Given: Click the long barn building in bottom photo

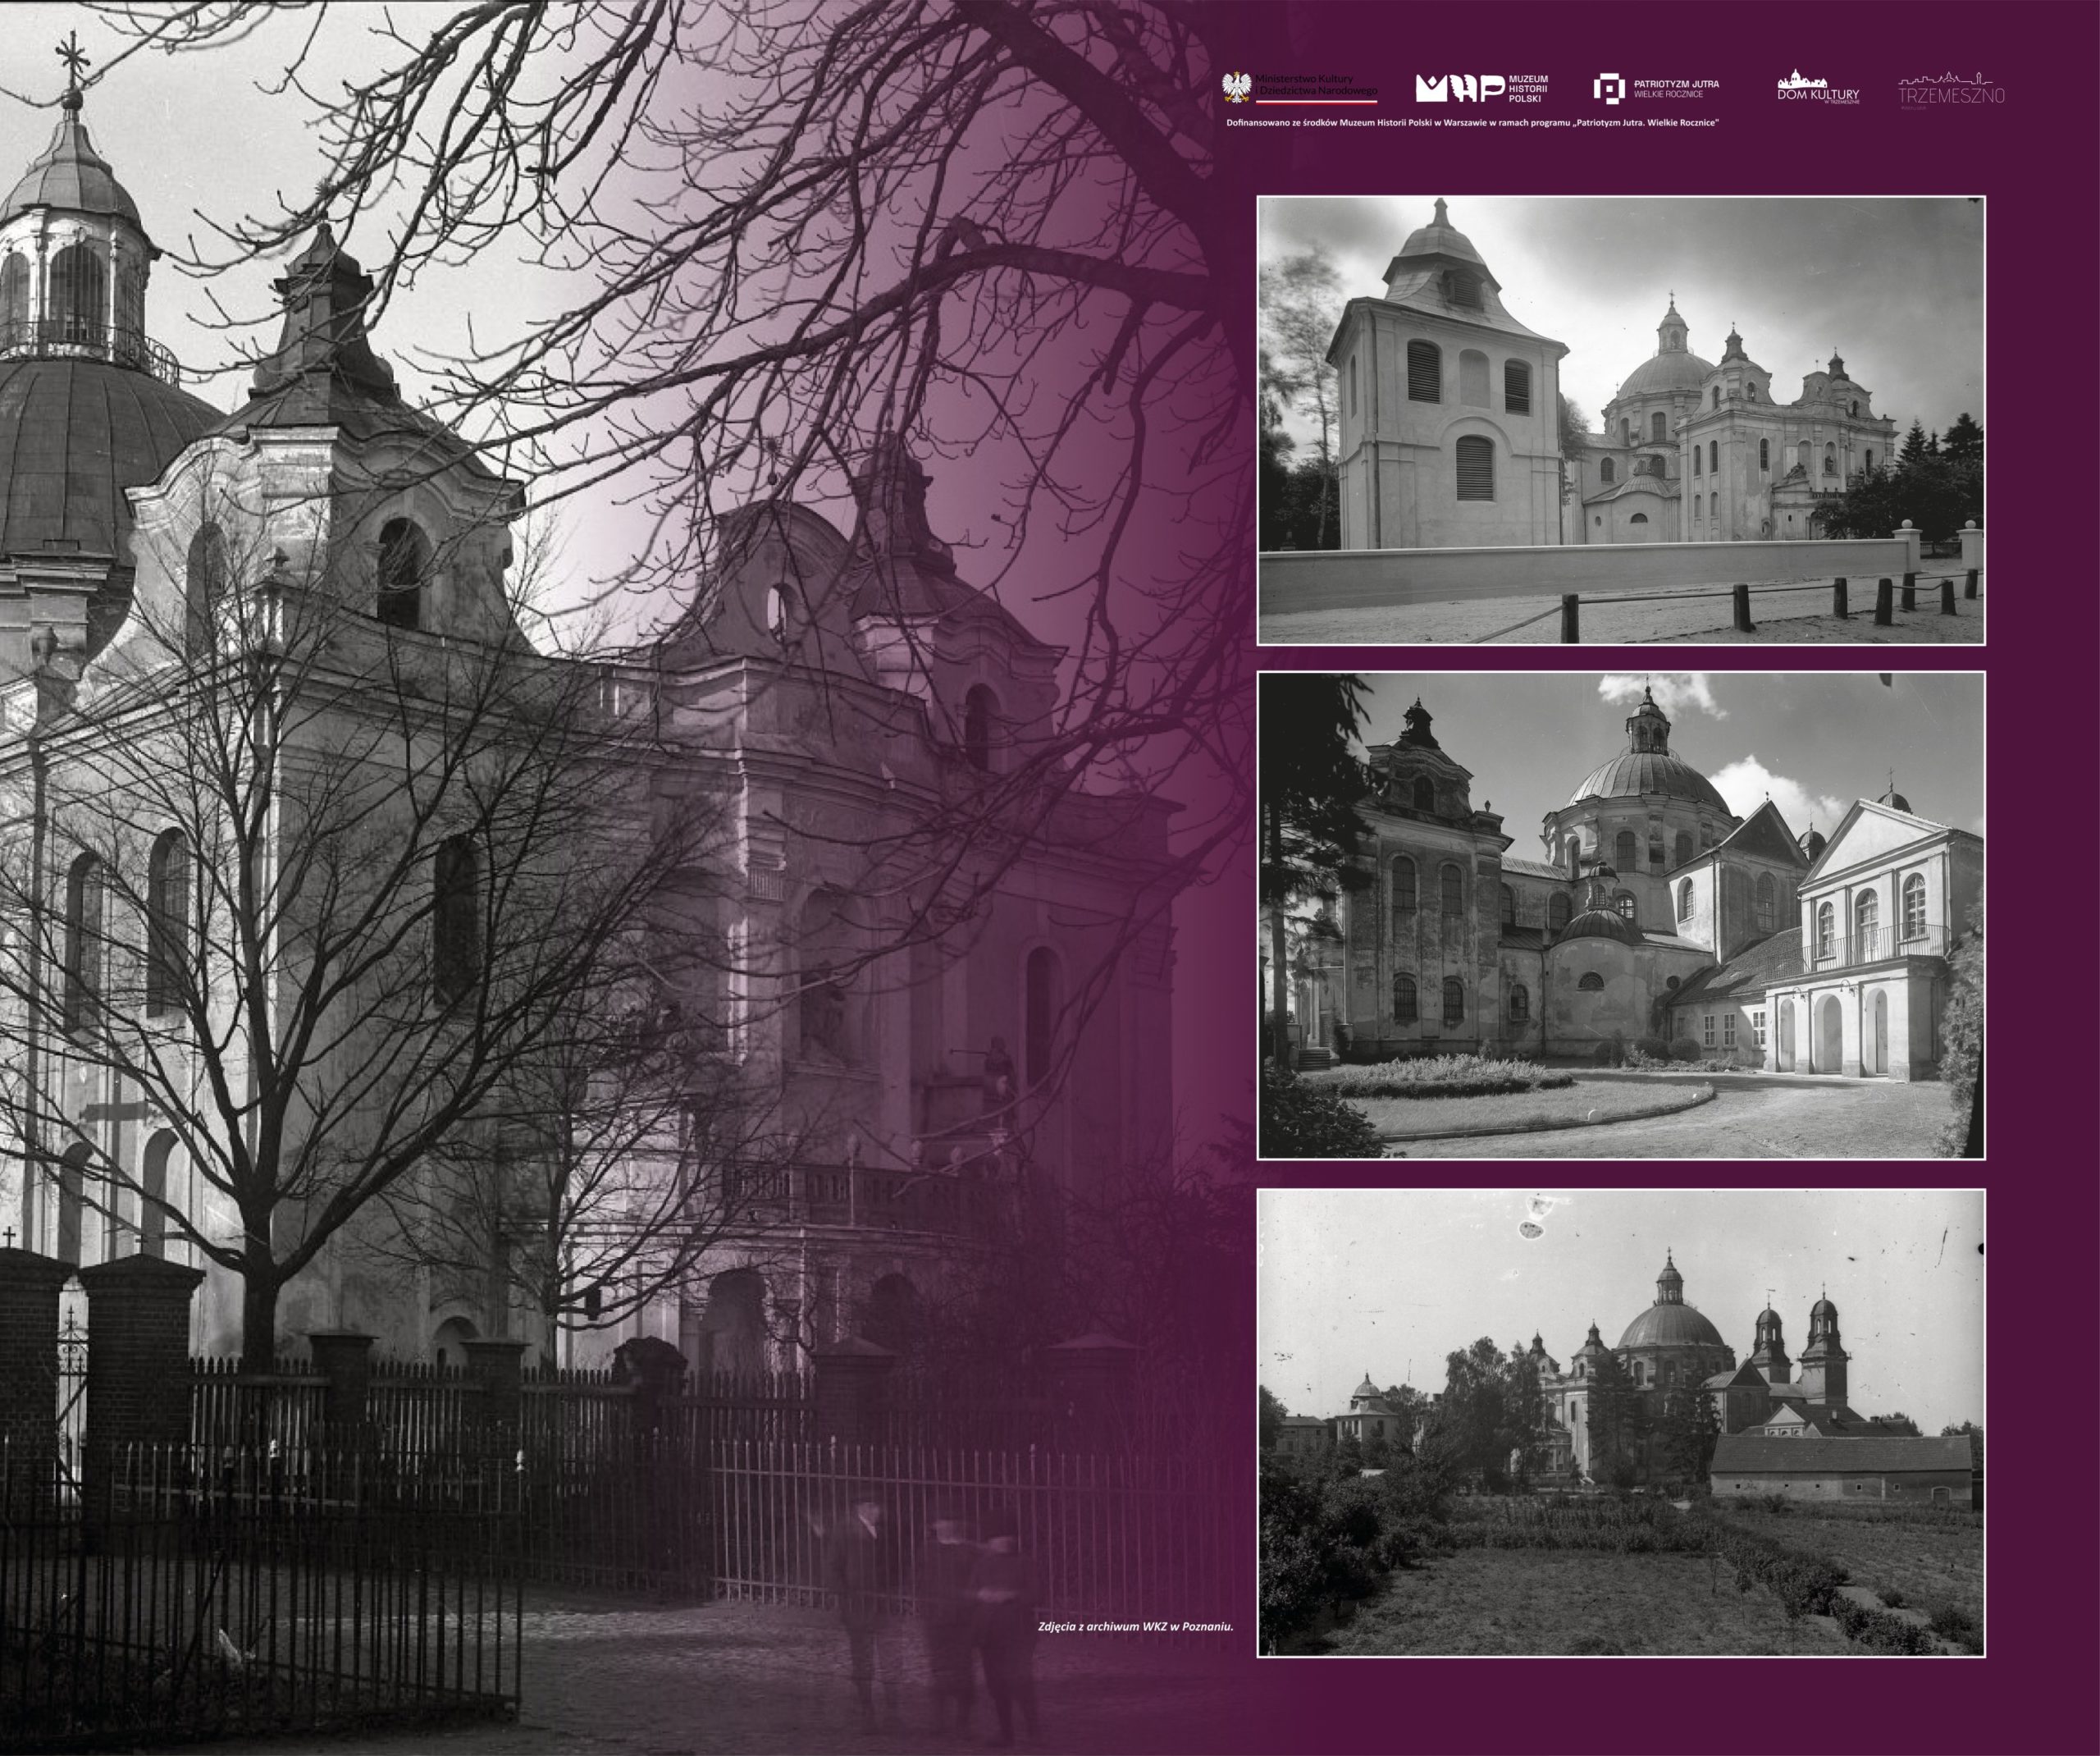Looking at the screenshot, I should point(1840,1469).
